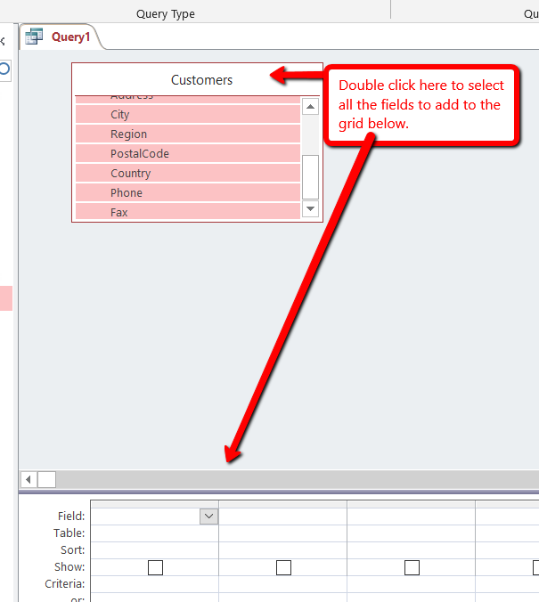Click the first column Table cell
Image resolution: width=539 pixels, height=602 pixels.
(x=154, y=533)
